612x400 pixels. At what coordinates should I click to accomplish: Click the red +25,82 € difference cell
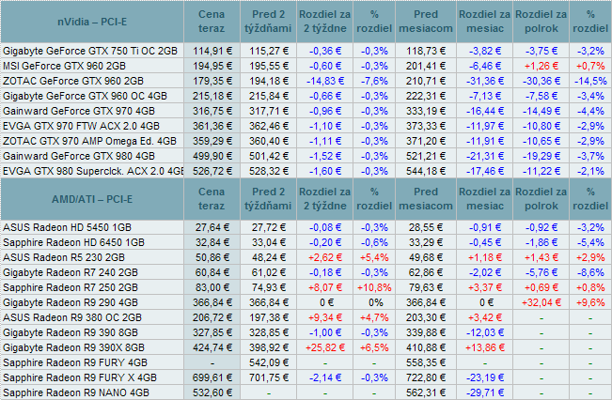(x=325, y=347)
